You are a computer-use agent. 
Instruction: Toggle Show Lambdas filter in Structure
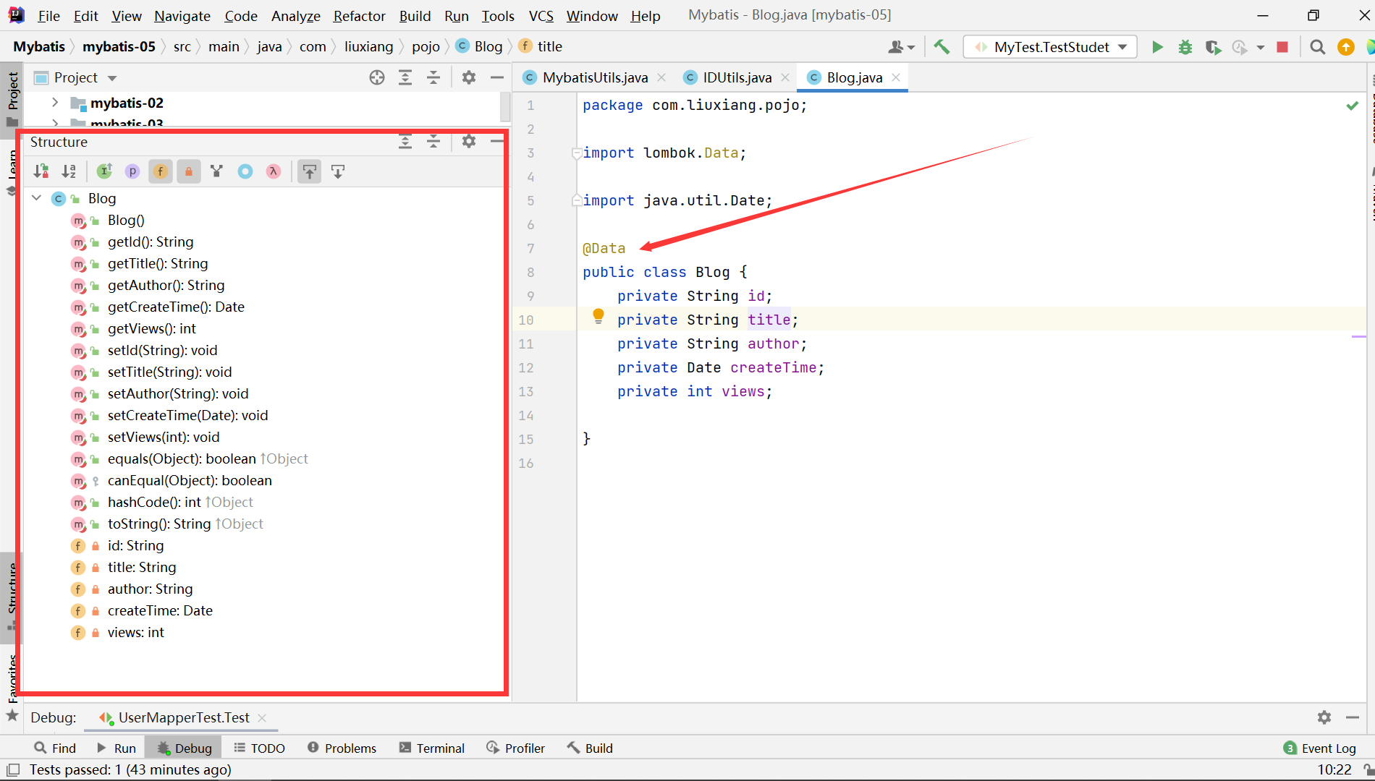coord(274,171)
